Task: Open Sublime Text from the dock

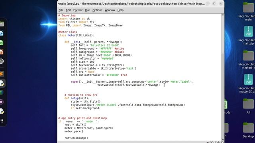Action: tap(2, 74)
